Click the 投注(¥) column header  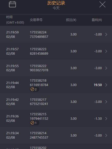pyautogui.click(x=71, y=20)
